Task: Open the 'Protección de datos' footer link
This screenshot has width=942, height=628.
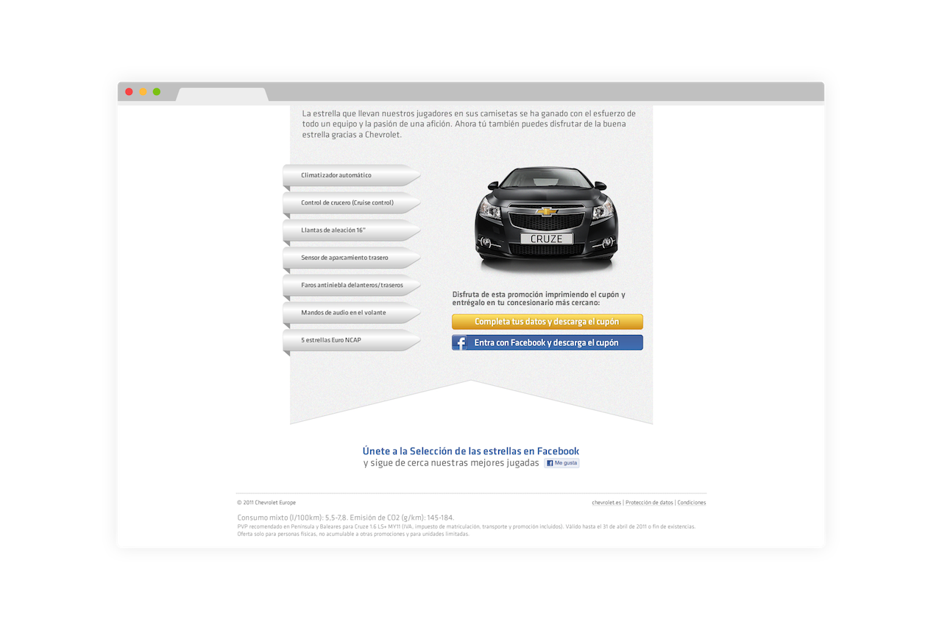Action: pos(649,503)
